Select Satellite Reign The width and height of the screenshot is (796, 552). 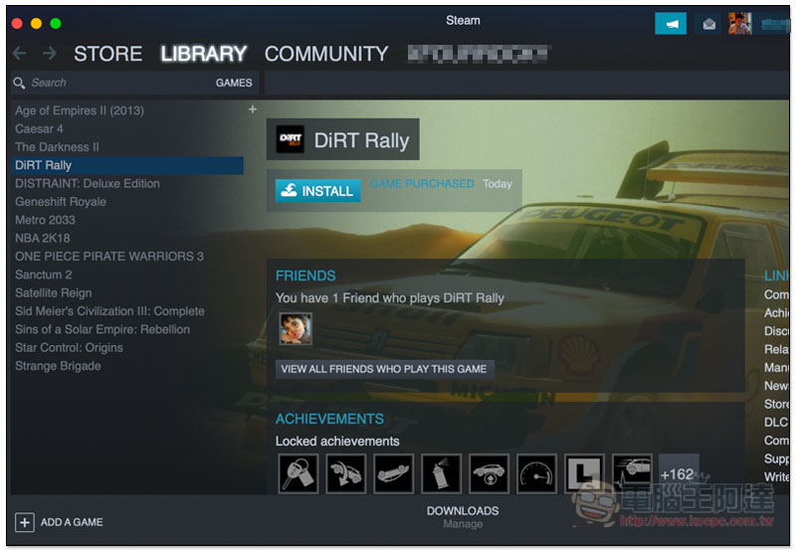point(54,293)
